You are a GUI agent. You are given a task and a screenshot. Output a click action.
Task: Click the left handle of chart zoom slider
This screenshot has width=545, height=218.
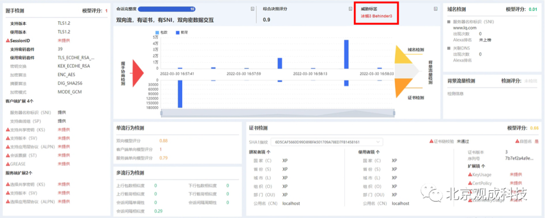point(161,113)
